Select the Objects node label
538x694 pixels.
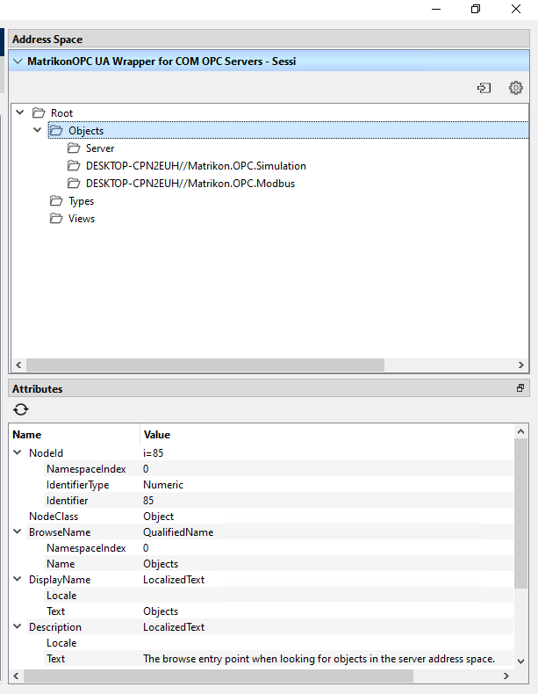click(x=86, y=131)
